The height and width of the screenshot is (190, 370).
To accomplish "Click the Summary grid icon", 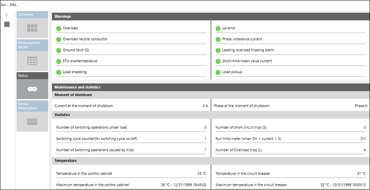I will click(32, 28).
